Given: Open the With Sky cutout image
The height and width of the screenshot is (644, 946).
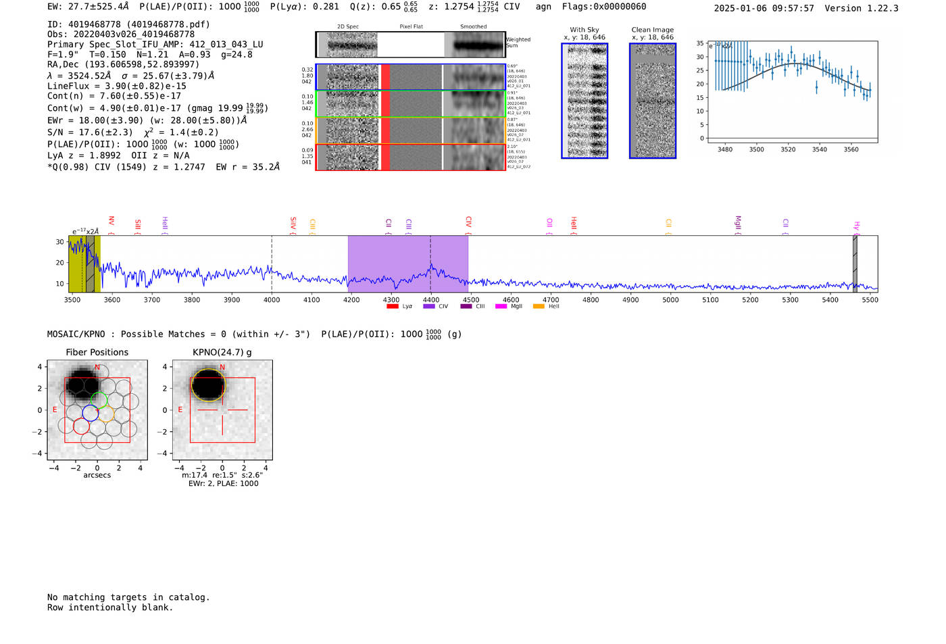Looking at the screenshot, I should 584,101.
